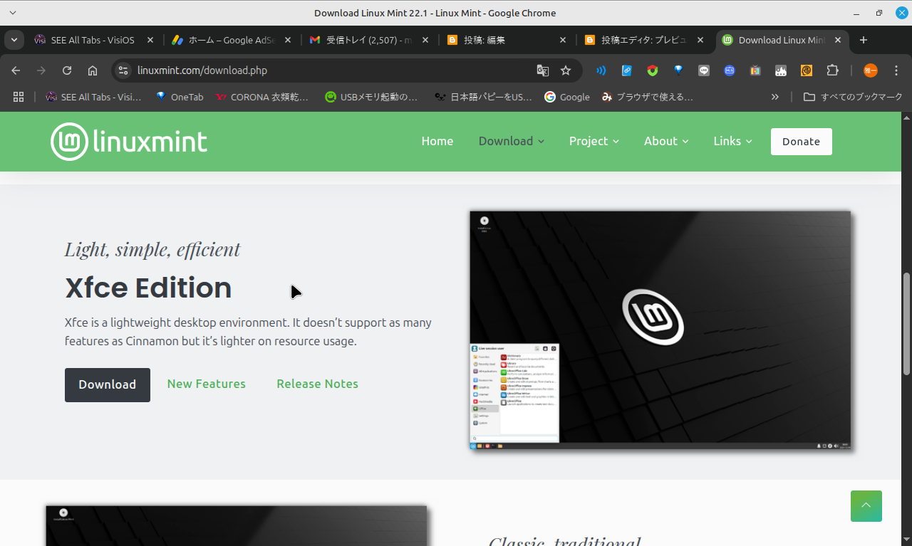This screenshot has width=912, height=546.
Task: Click the site information icon in address bar
Action: click(x=123, y=70)
